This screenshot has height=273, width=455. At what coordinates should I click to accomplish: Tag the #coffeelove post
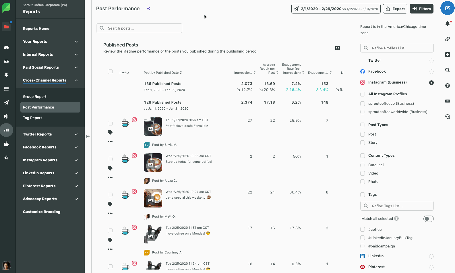coord(110,132)
